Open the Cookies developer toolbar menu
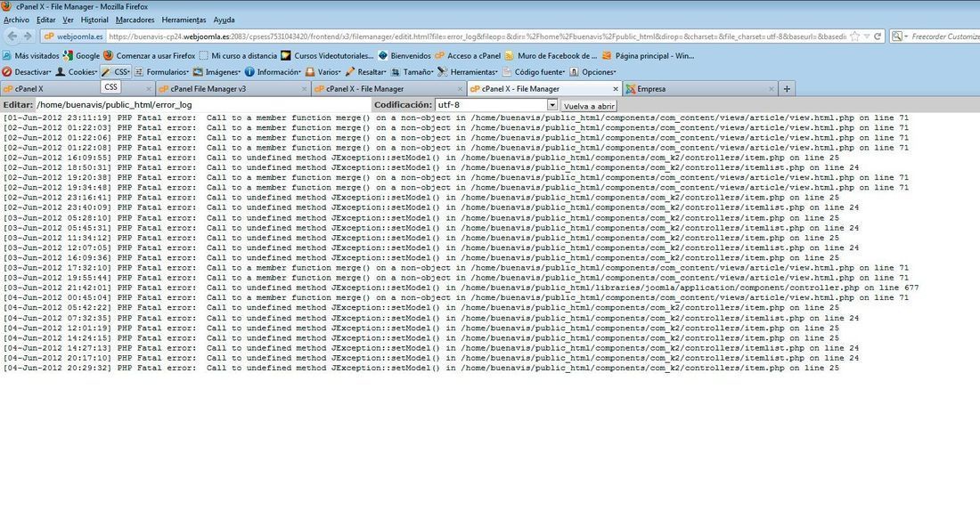Viewport: 980px width, 519px height. coord(77,72)
